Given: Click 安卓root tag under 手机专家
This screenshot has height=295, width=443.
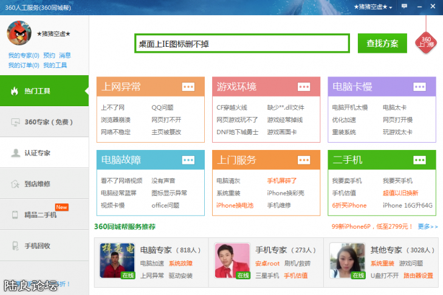Looking at the screenshot, I should point(267,263).
